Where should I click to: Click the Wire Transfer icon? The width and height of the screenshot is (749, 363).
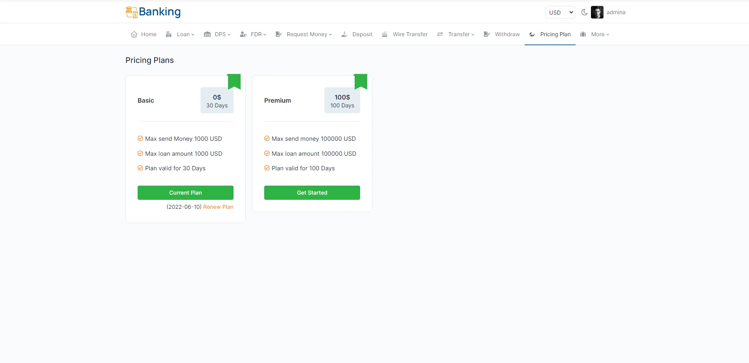tap(385, 34)
